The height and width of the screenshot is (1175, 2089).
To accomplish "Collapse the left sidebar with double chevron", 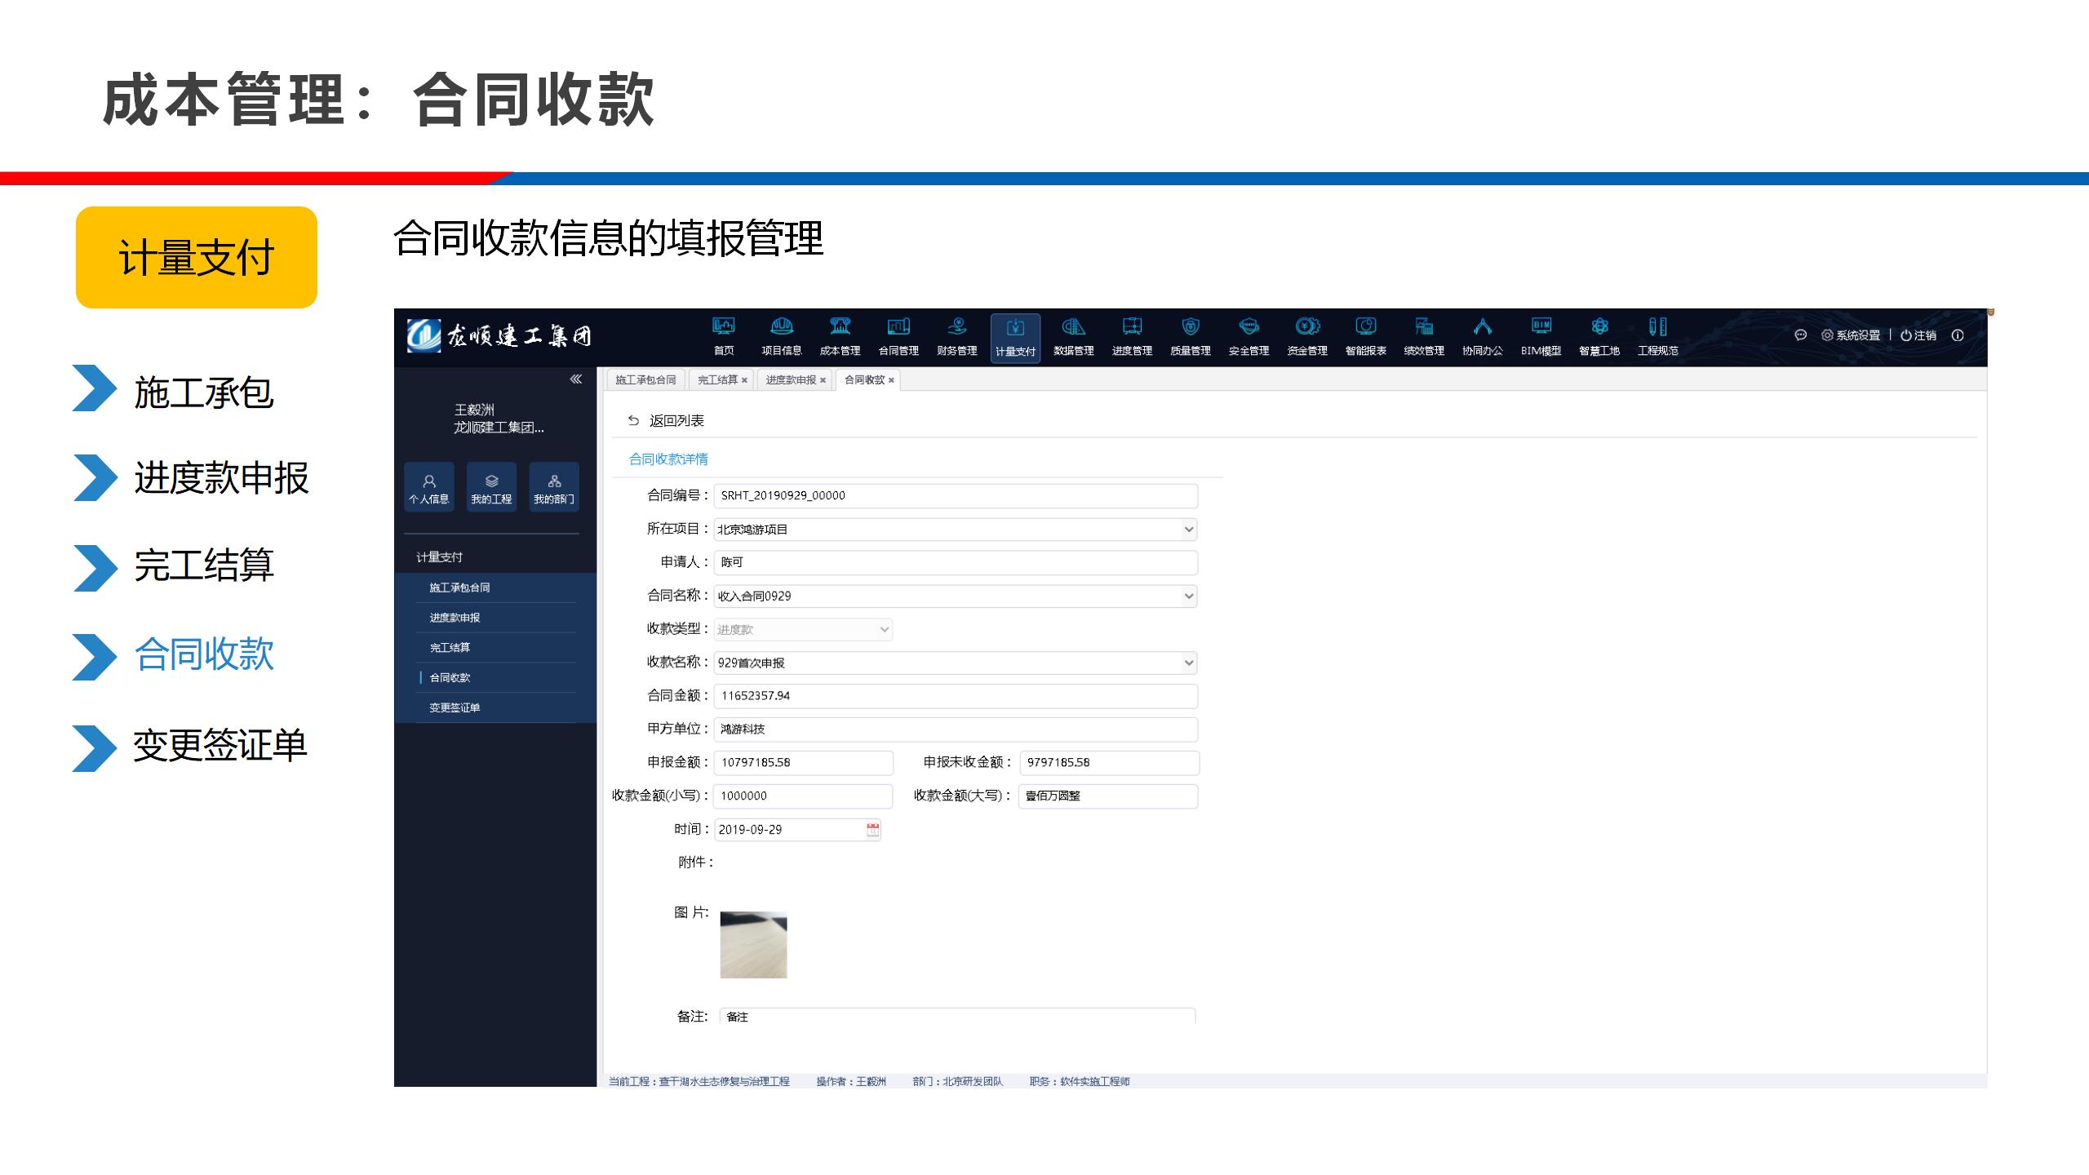I will pyautogui.click(x=575, y=379).
